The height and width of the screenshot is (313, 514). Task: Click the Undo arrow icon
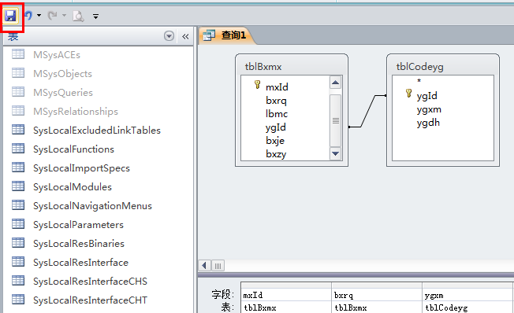coord(28,16)
